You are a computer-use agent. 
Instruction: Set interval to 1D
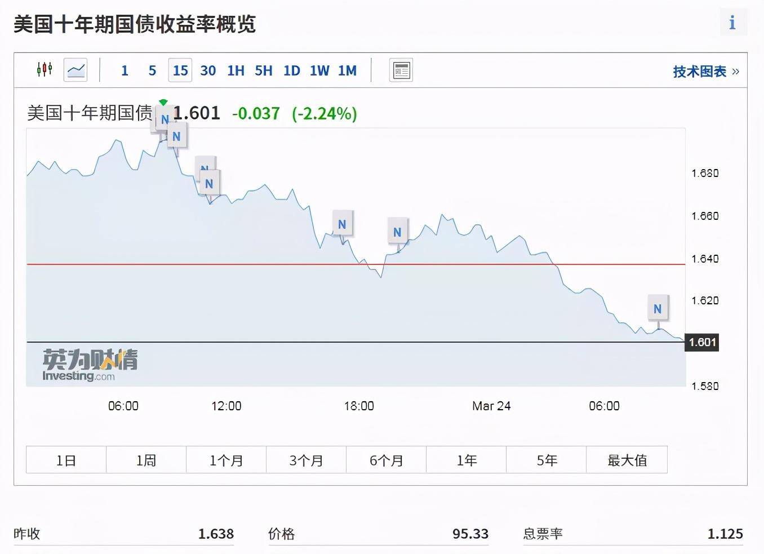click(x=291, y=70)
